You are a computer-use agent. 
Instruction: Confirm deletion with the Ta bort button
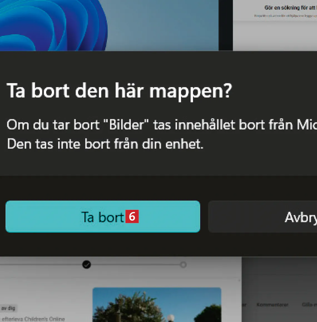pos(103,216)
